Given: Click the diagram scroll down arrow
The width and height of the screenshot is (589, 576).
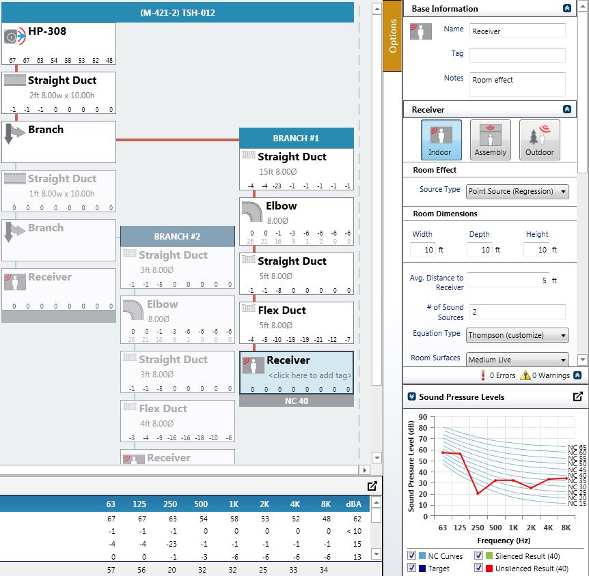Looking at the screenshot, I should [376, 457].
